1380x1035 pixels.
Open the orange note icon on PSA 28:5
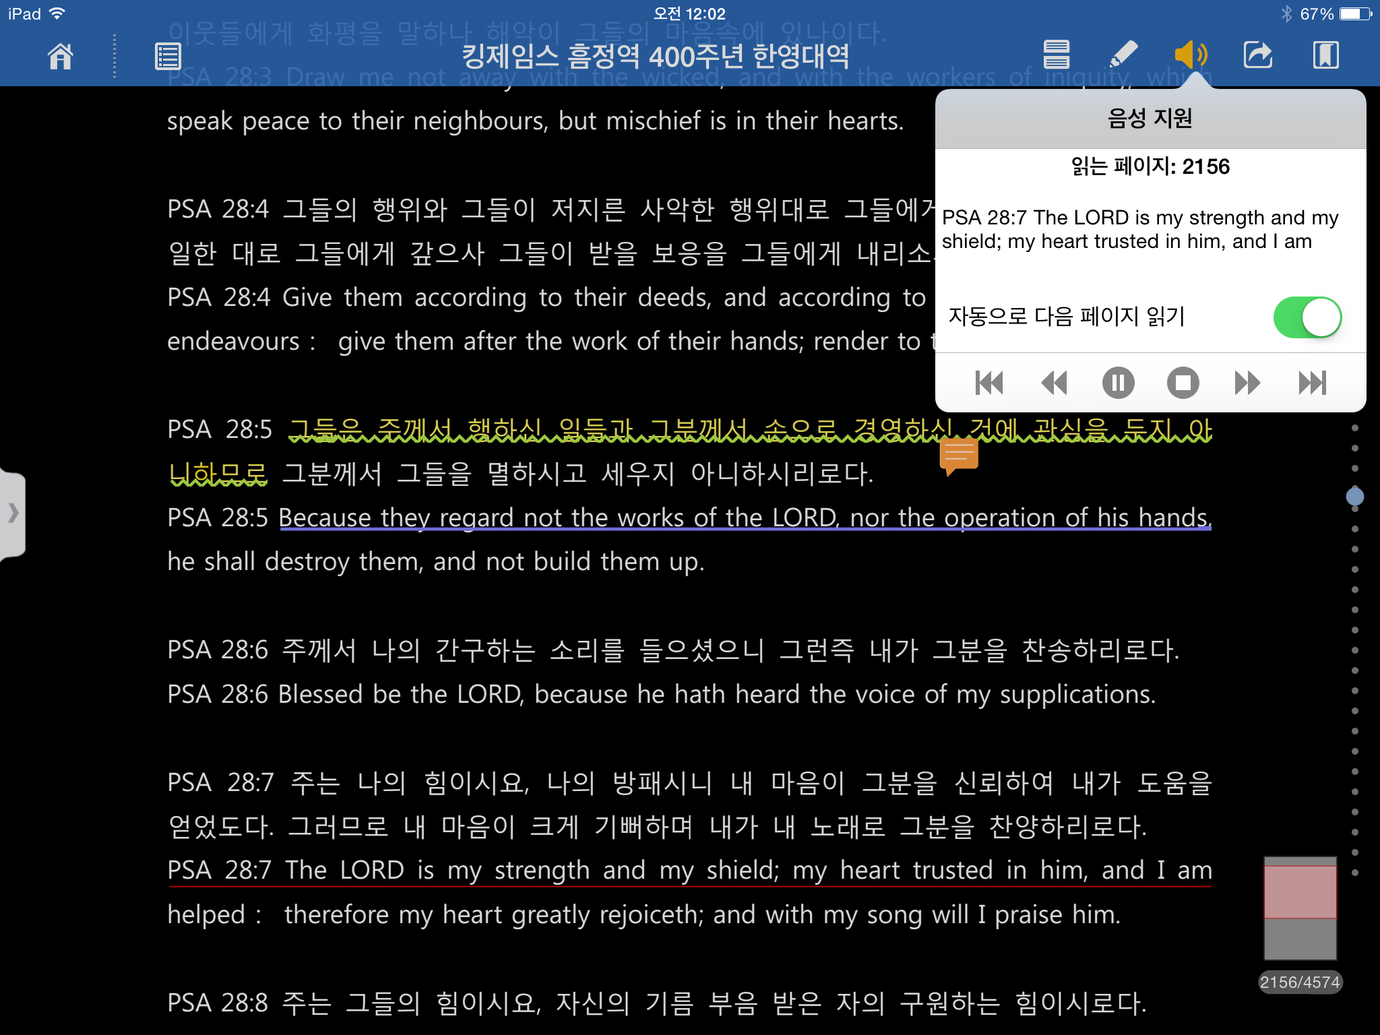[x=958, y=456]
